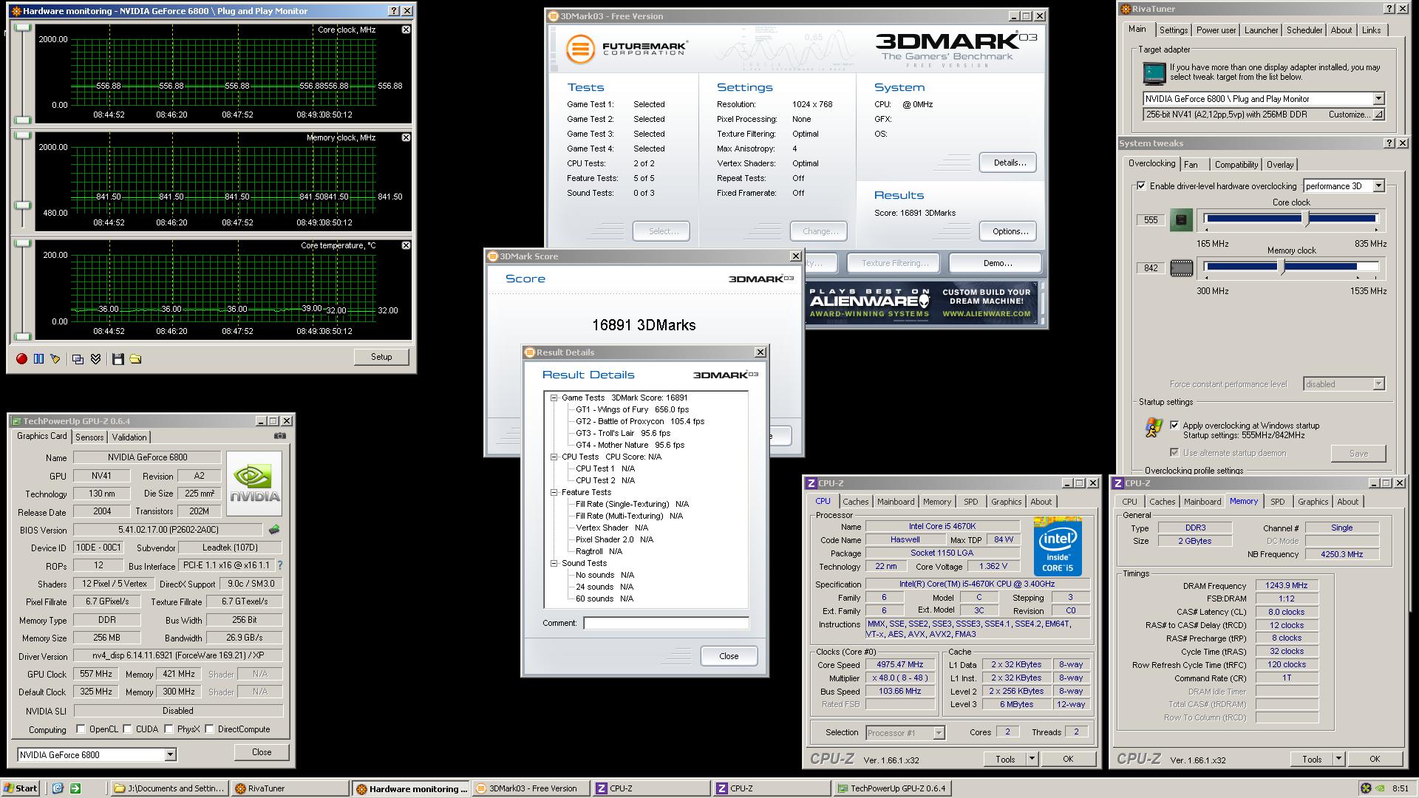Switch to 3DMark03 Free Version taskbar button
1419x798 pixels.
pyautogui.click(x=531, y=788)
